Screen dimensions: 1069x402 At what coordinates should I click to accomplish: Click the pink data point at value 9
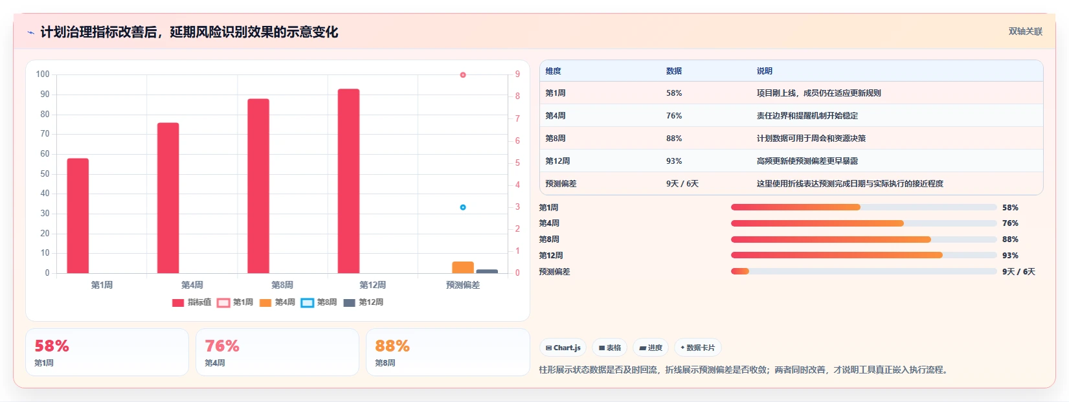(x=463, y=75)
